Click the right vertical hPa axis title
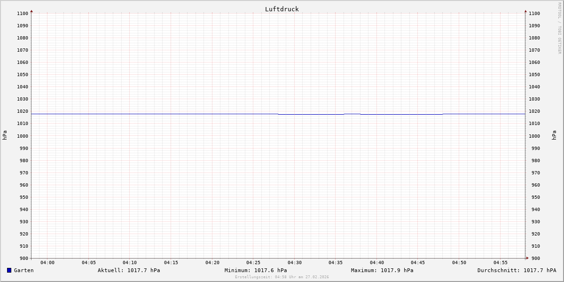The image size is (564, 282). coord(555,135)
